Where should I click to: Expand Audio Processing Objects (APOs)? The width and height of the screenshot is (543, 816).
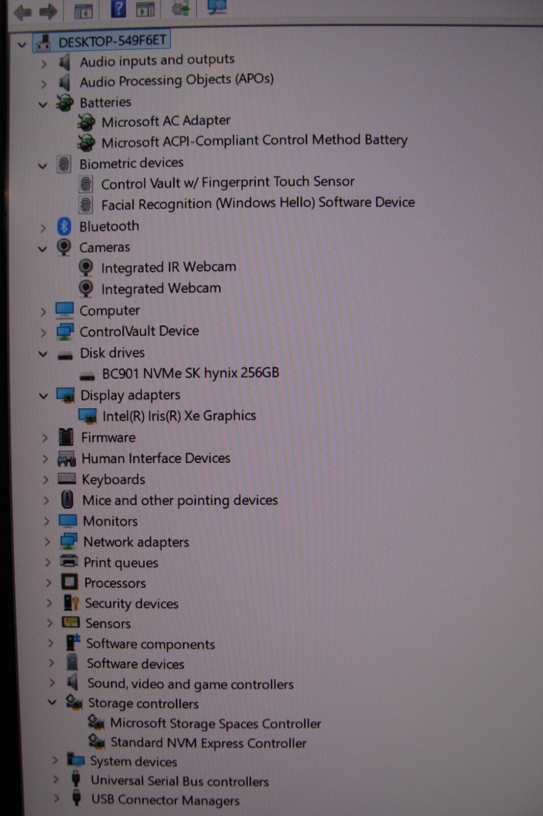pos(44,84)
